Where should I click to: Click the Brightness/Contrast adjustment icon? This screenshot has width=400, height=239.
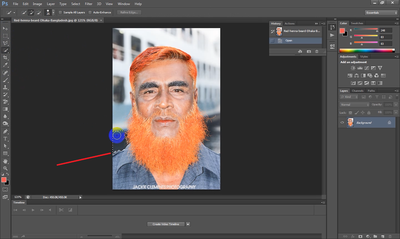353,68
